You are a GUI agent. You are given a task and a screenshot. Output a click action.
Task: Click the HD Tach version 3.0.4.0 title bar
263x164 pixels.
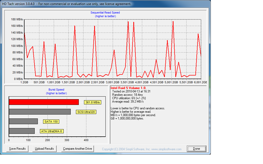[105, 4]
